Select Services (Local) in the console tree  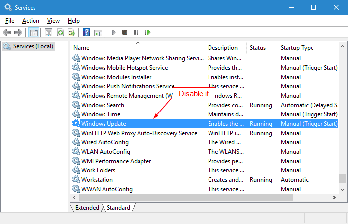pos(29,46)
